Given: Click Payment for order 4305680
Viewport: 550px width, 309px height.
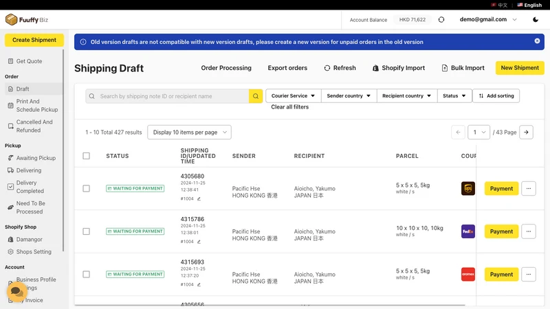Looking at the screenshot, I should click(502, 188).
